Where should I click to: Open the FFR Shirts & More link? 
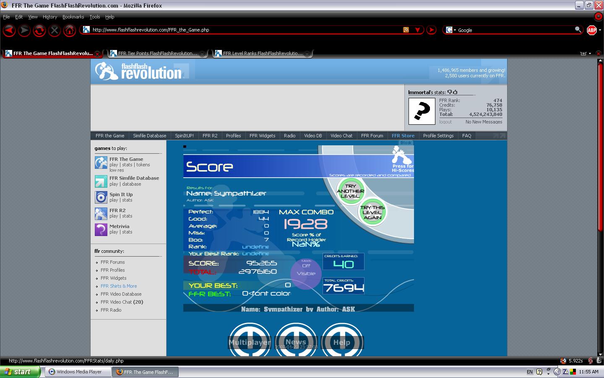[x=119, y=286]
